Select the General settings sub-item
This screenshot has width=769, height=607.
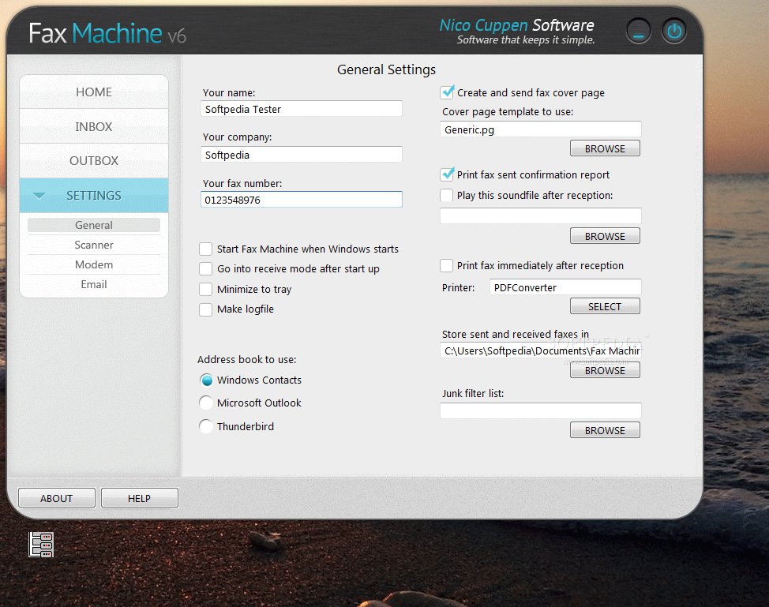94,225
